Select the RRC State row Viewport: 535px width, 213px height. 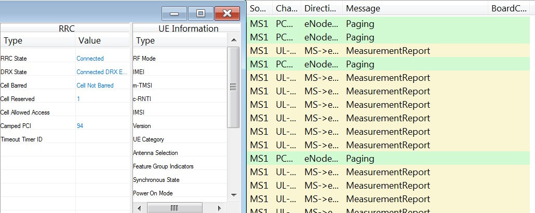[x=65, y=59]
